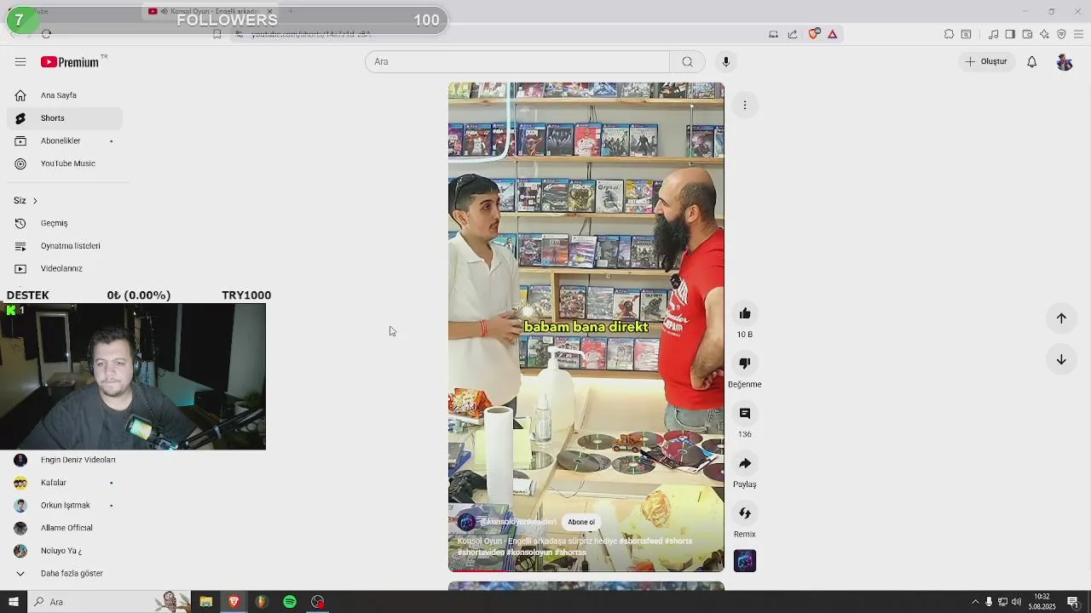
Task: Open the account avatar menu
Action: click(1065, 62)
